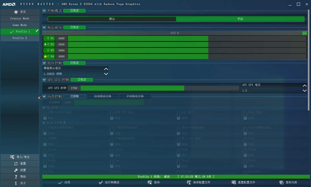Open 关于 about info
This screenshot has width=311, height=187.
[20, 183]
